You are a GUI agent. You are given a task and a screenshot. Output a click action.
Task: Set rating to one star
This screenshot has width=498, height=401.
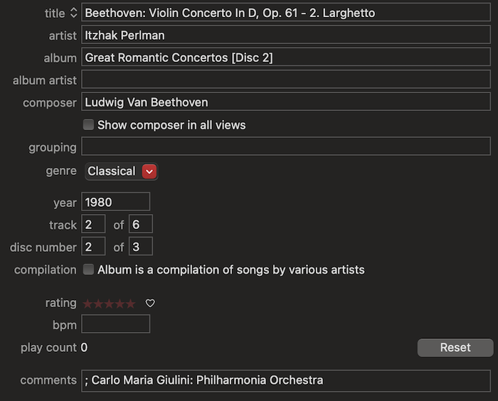point(88,304)
